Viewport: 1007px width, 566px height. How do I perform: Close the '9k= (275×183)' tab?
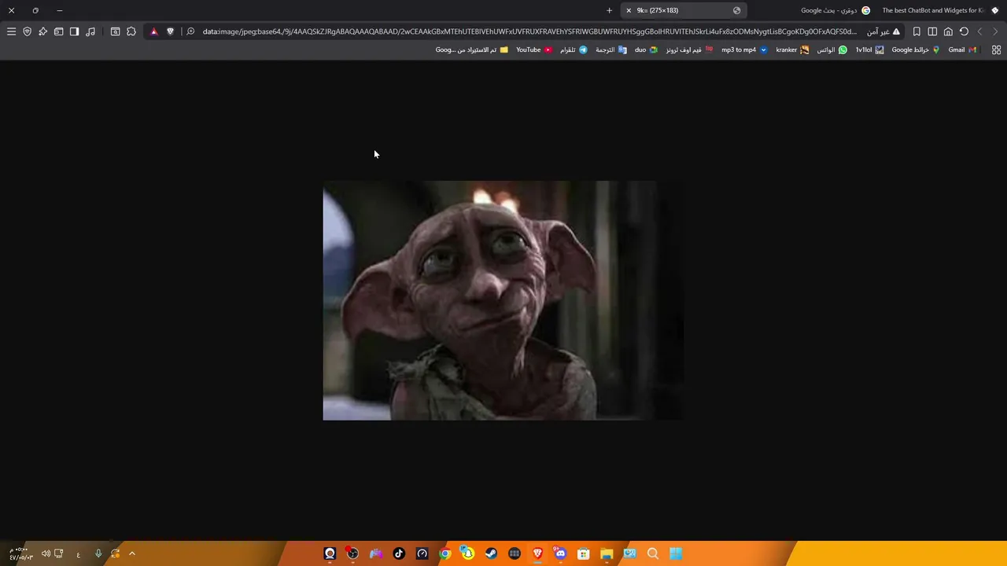coord(629,10)
